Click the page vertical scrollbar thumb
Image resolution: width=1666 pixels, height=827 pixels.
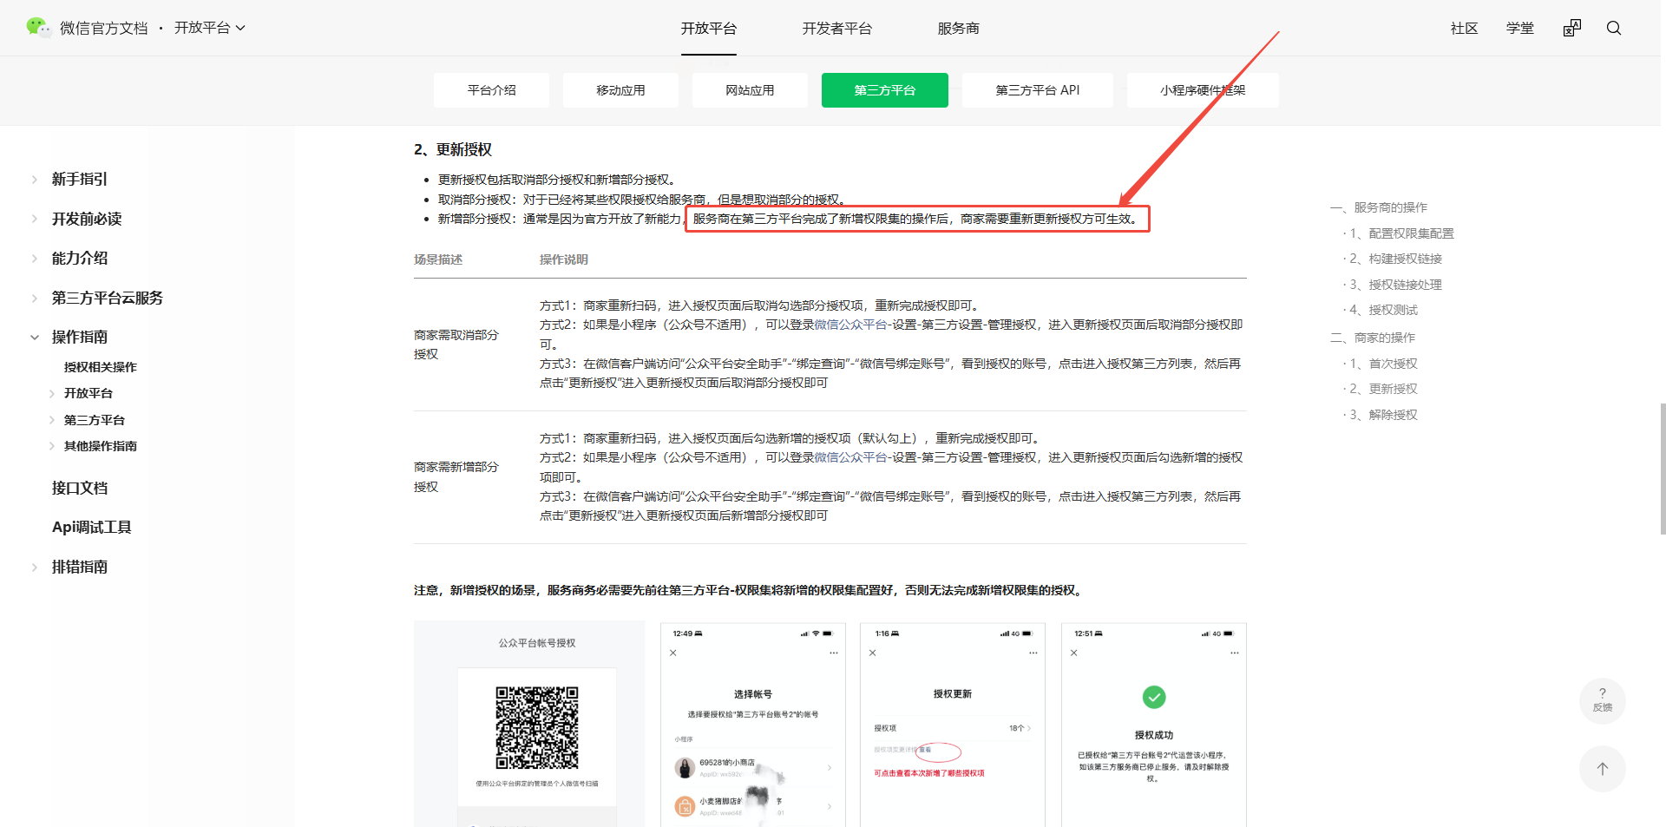(x=1663, y=469)
